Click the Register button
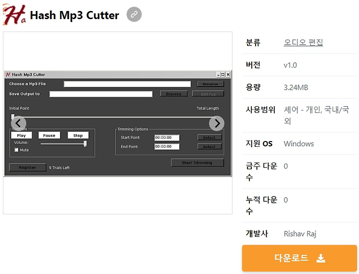Viewport: 359px width, 274px height. click(27, 167)
